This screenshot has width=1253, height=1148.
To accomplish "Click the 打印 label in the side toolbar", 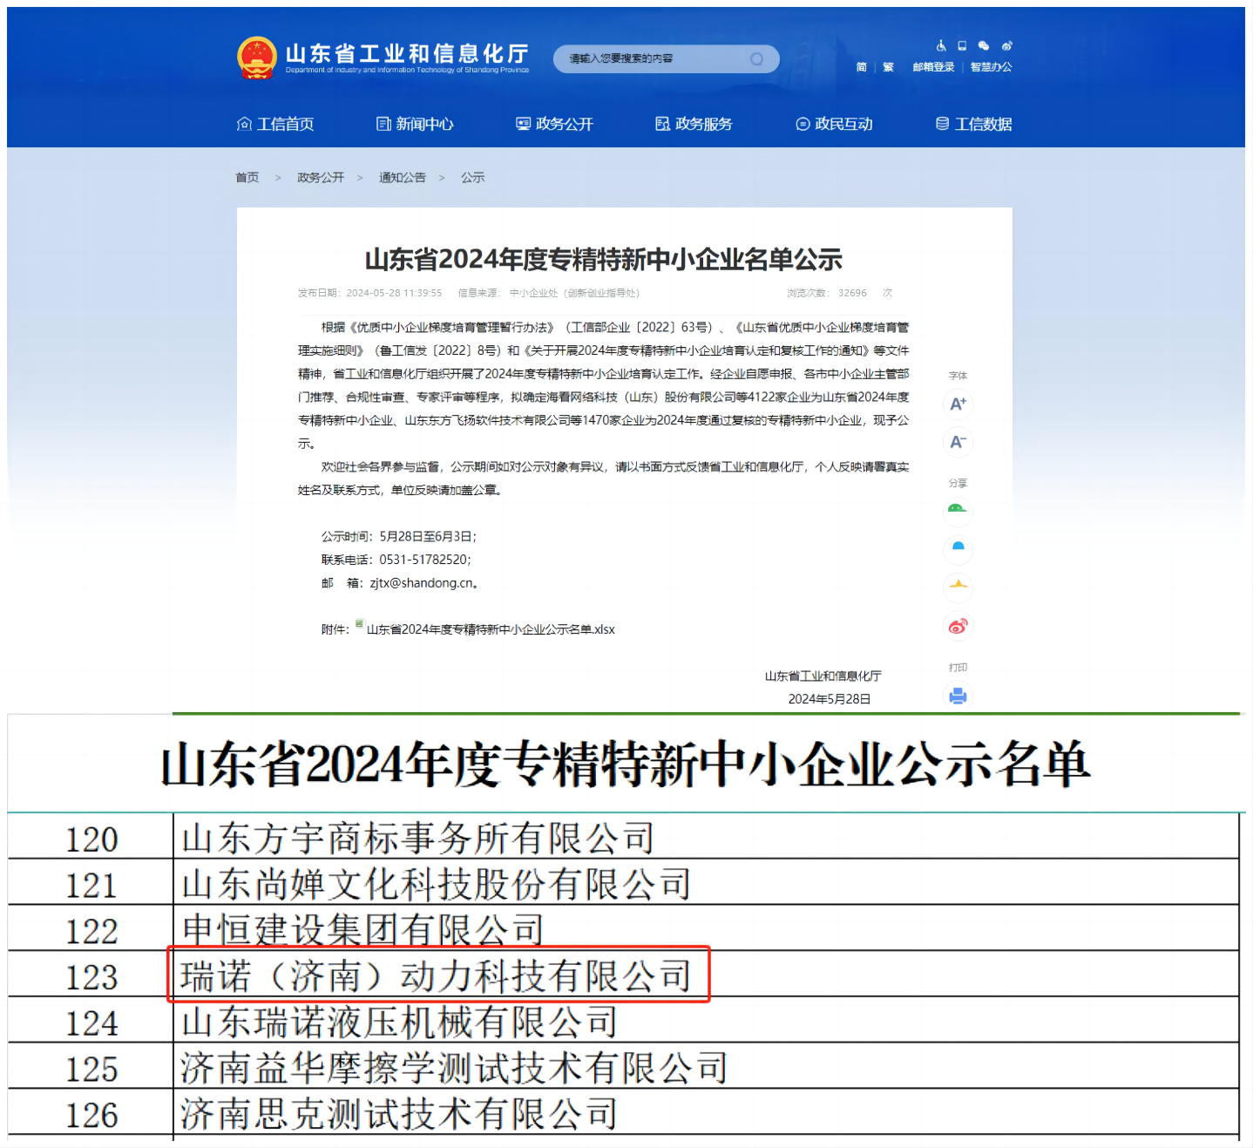I will click(958, 668).
